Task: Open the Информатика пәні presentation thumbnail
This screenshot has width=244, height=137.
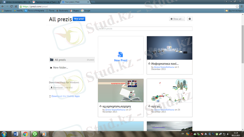Action: 169,48
